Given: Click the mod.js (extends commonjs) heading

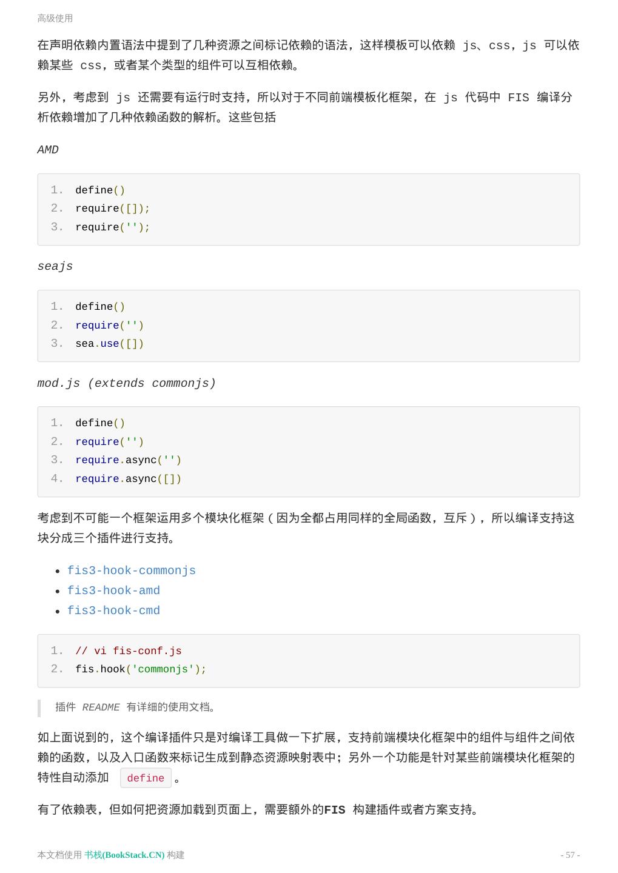Looking at the screenshot, I should pyautogui.click(x=126, y=383).
